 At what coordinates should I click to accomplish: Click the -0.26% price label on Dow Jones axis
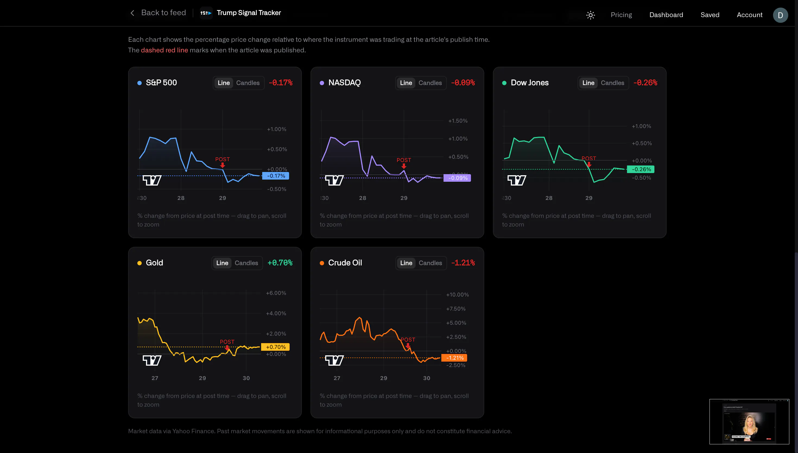pyautogui.click(x=641, y=169)
